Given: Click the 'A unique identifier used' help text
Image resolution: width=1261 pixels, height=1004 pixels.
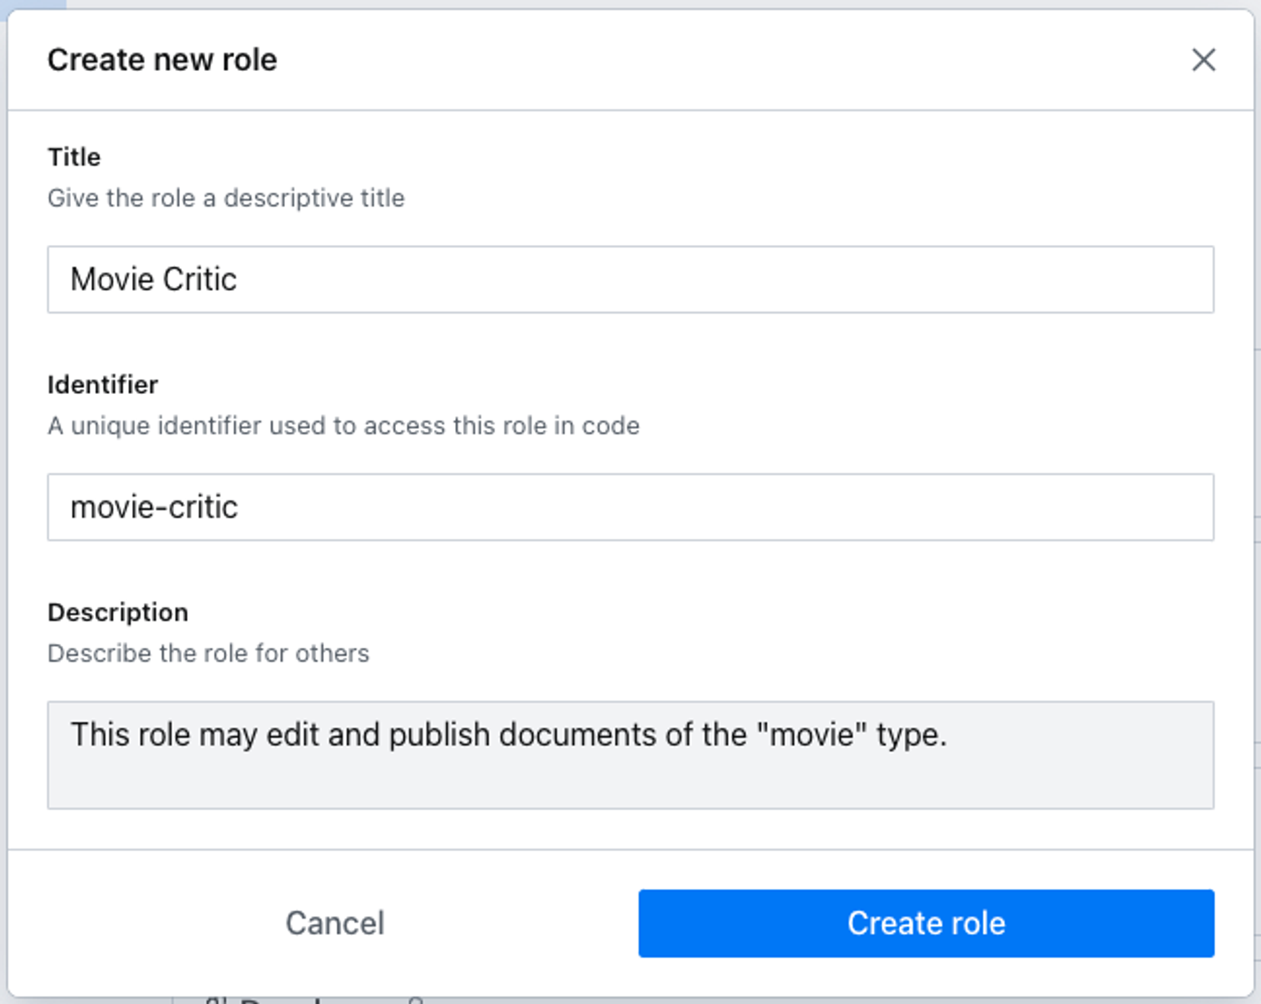Looking at the screenshot, I should tap(343, 426).
